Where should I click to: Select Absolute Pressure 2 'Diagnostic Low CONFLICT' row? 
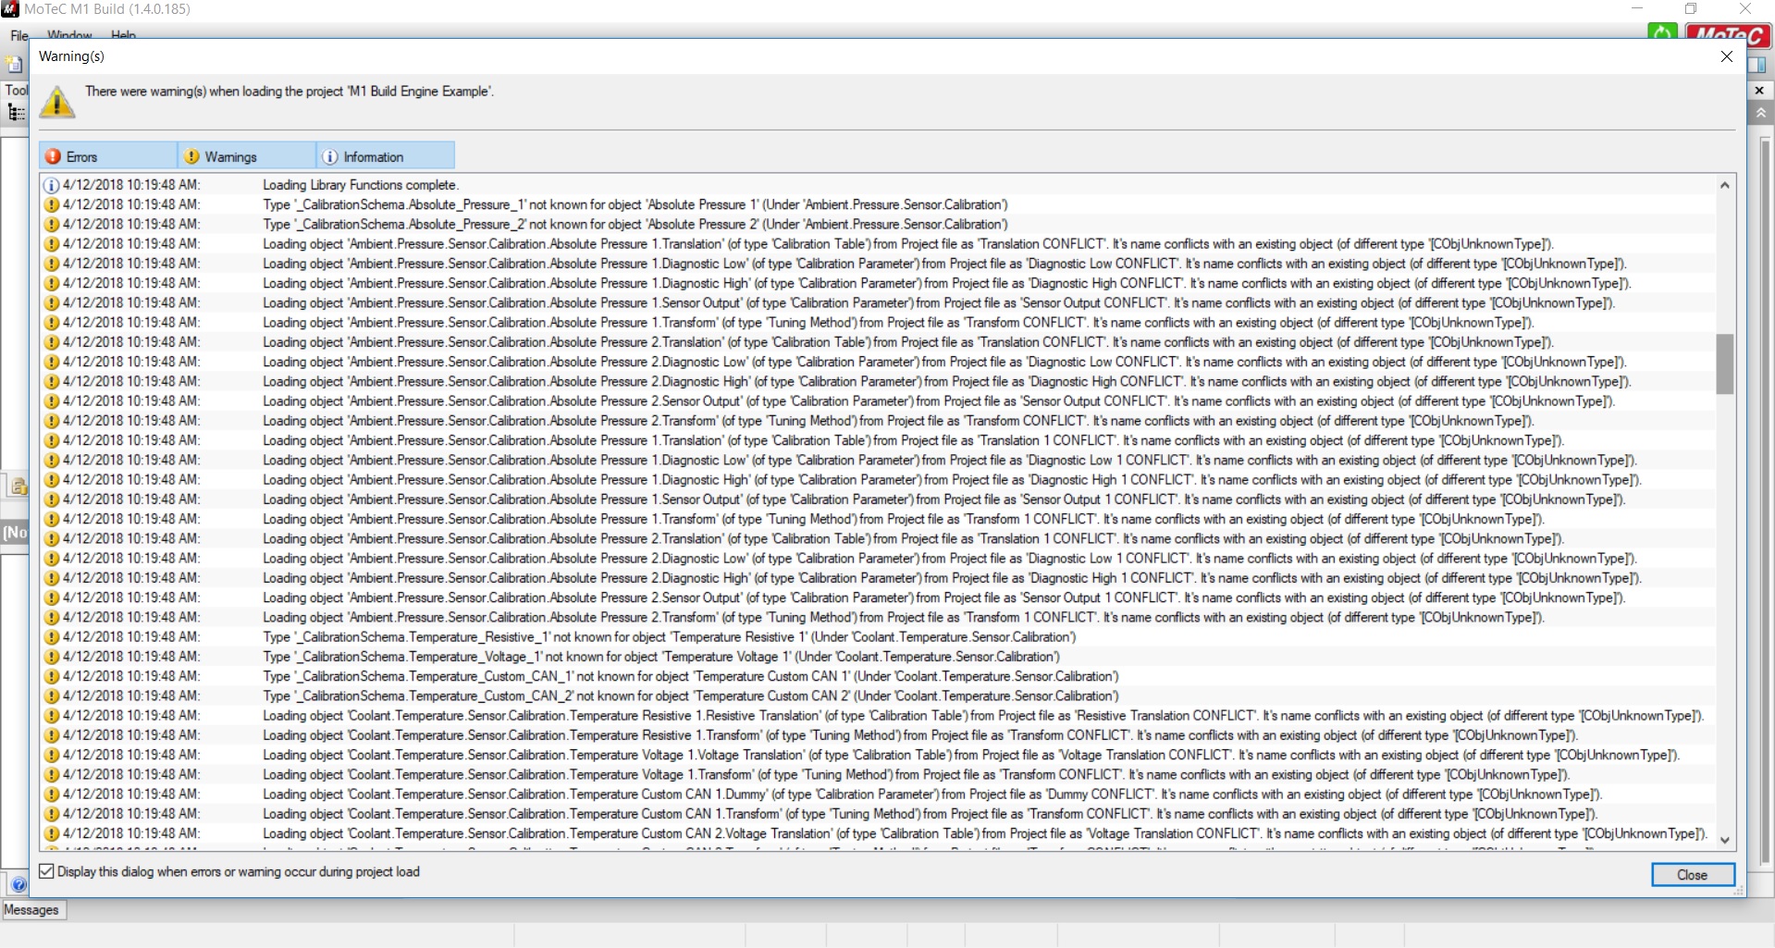pyautogui.click(x=879, y=362)
